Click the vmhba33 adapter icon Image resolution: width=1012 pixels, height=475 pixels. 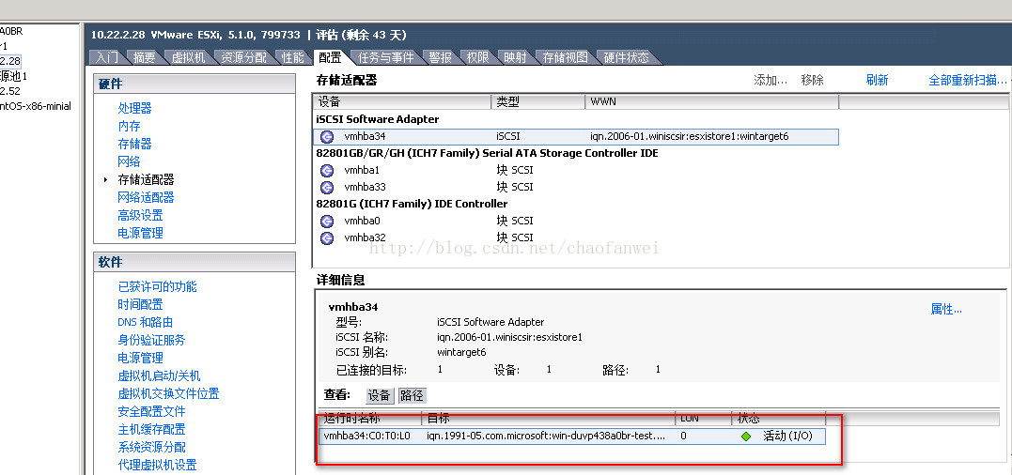pyautogui.click(x=327, y=187)
